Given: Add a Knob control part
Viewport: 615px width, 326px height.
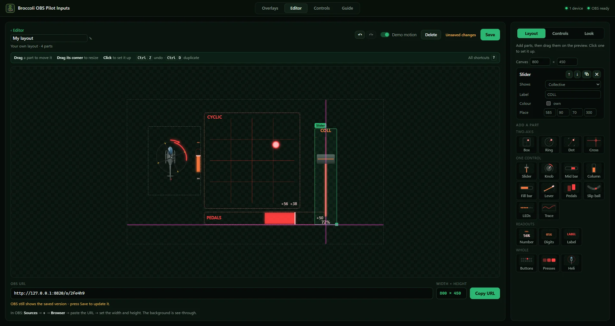Looking at the screenshot, I should pos(549,171).
